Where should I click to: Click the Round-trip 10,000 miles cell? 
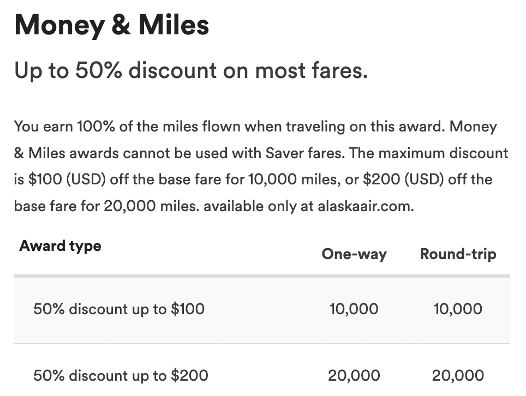pyautogui.click(x=458, y=309)
